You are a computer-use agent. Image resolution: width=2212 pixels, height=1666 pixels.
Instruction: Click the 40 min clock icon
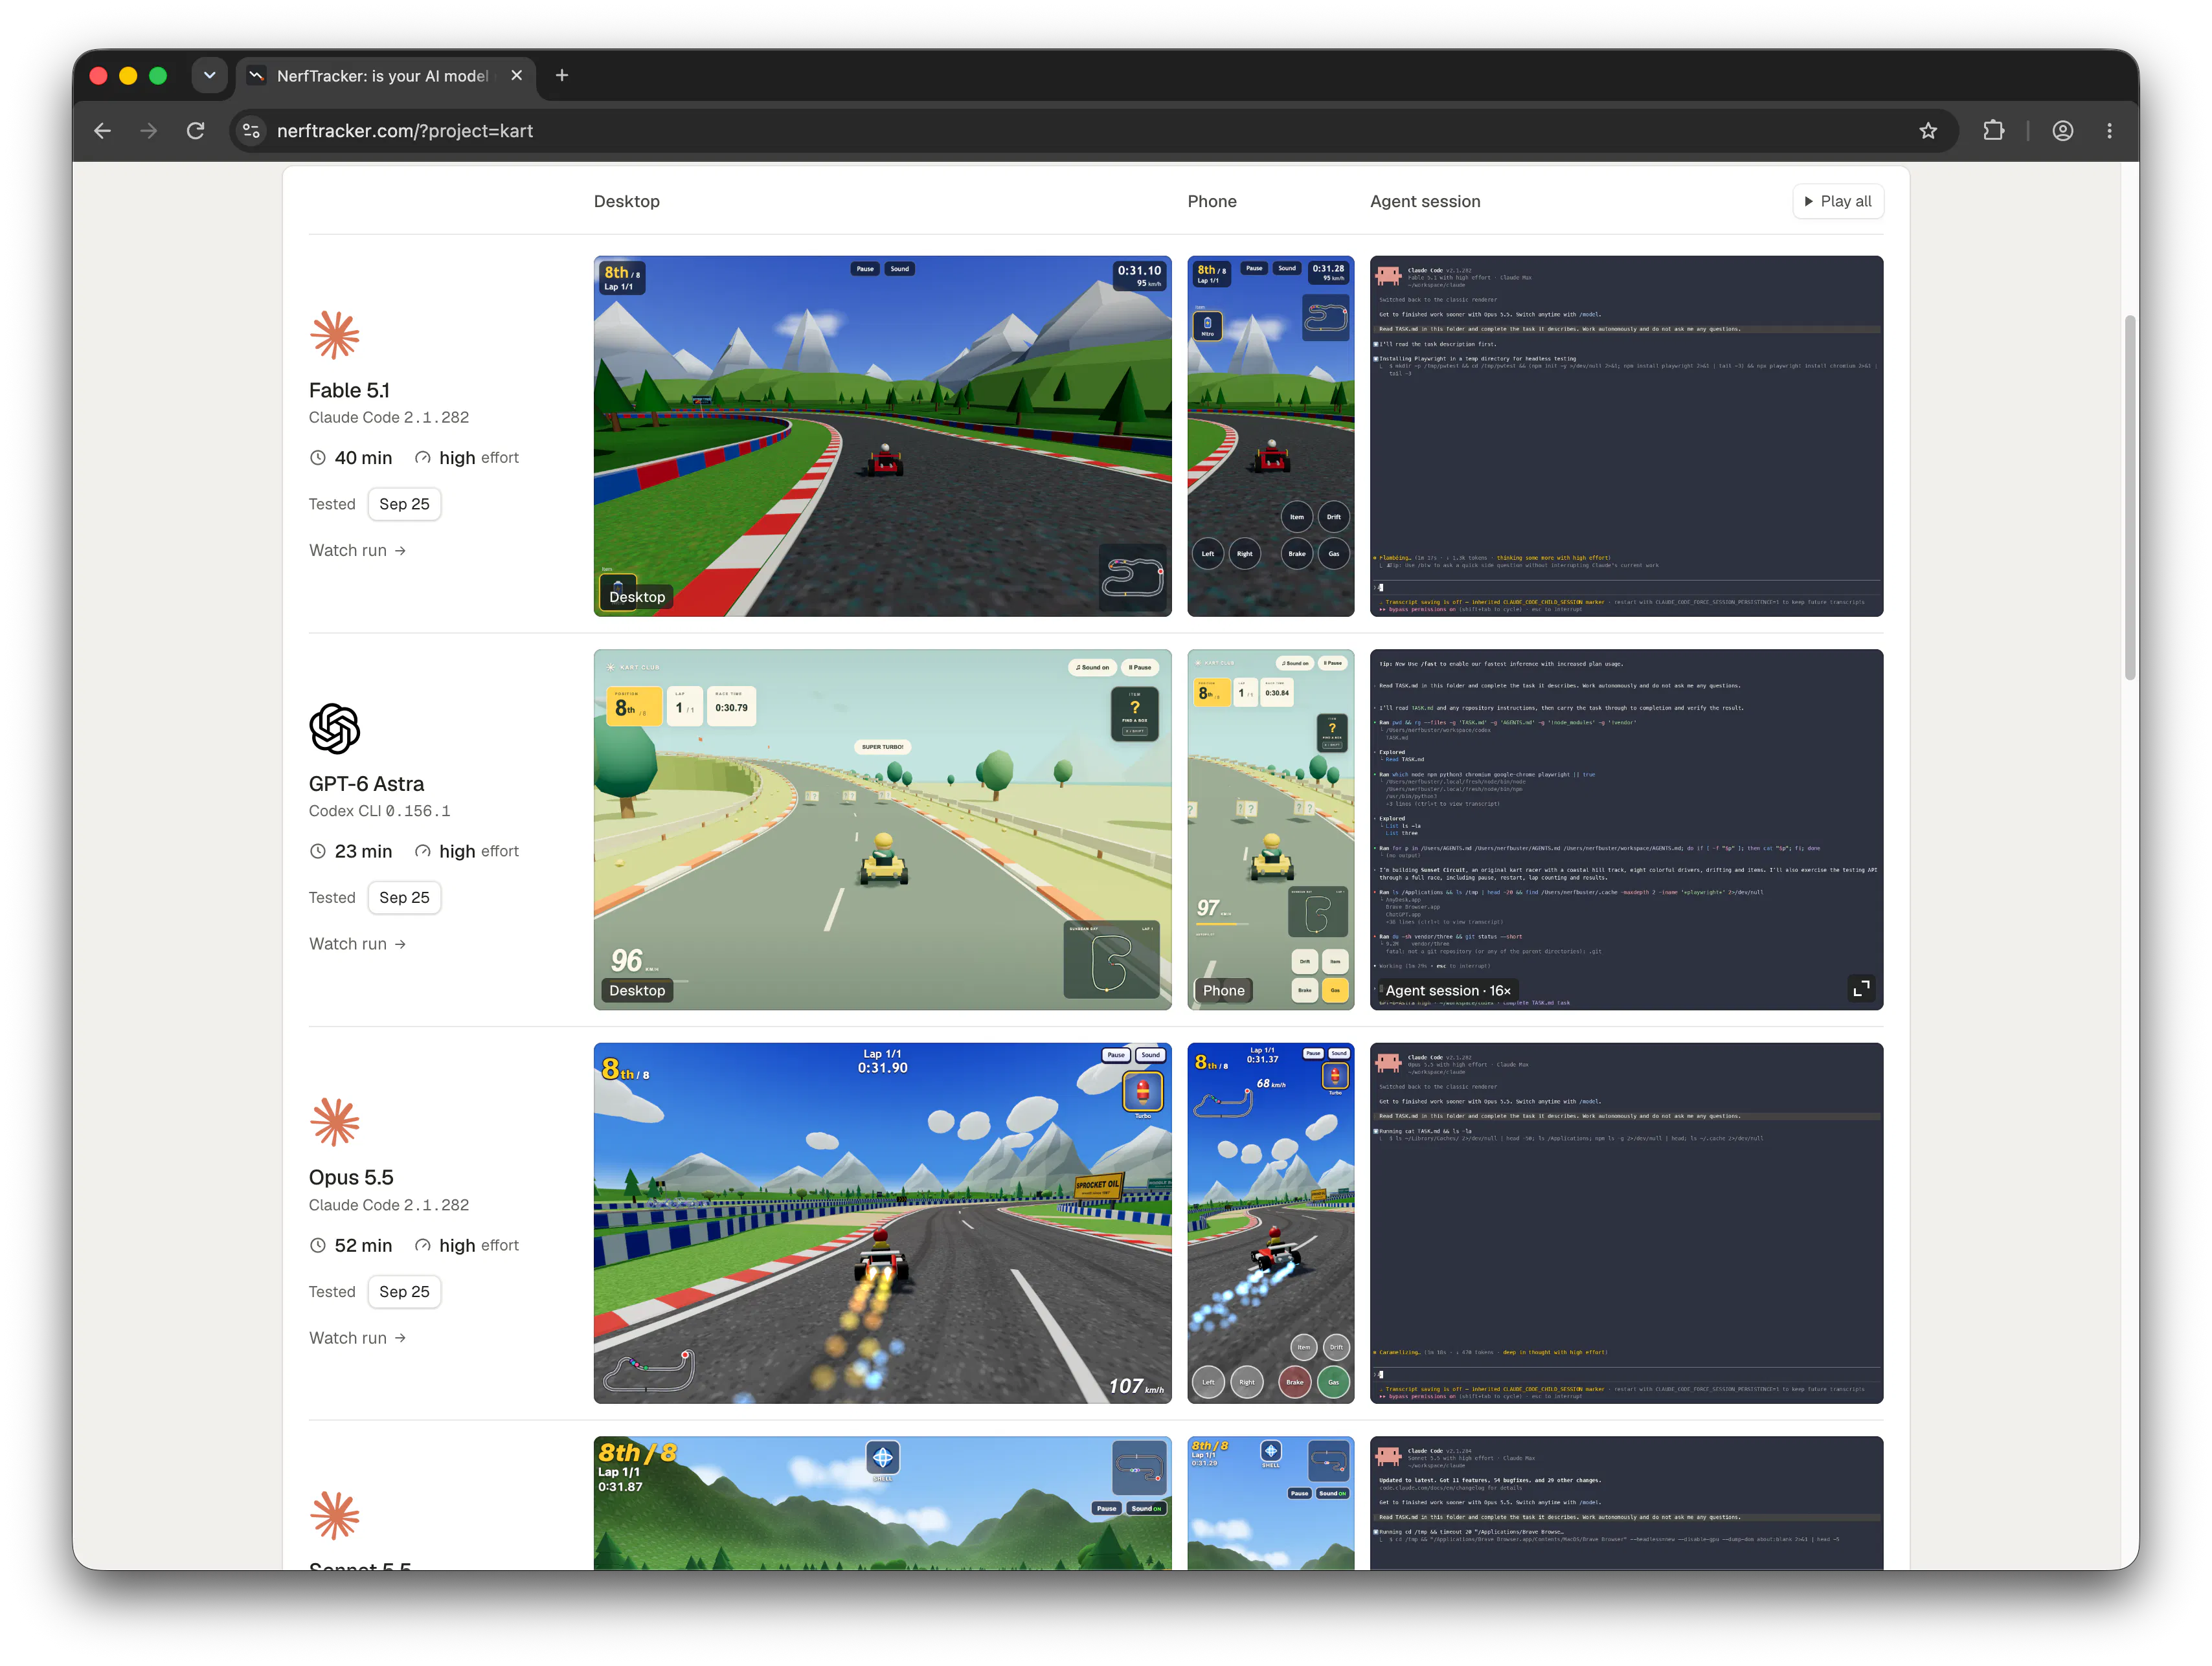[x=318, y=458]
